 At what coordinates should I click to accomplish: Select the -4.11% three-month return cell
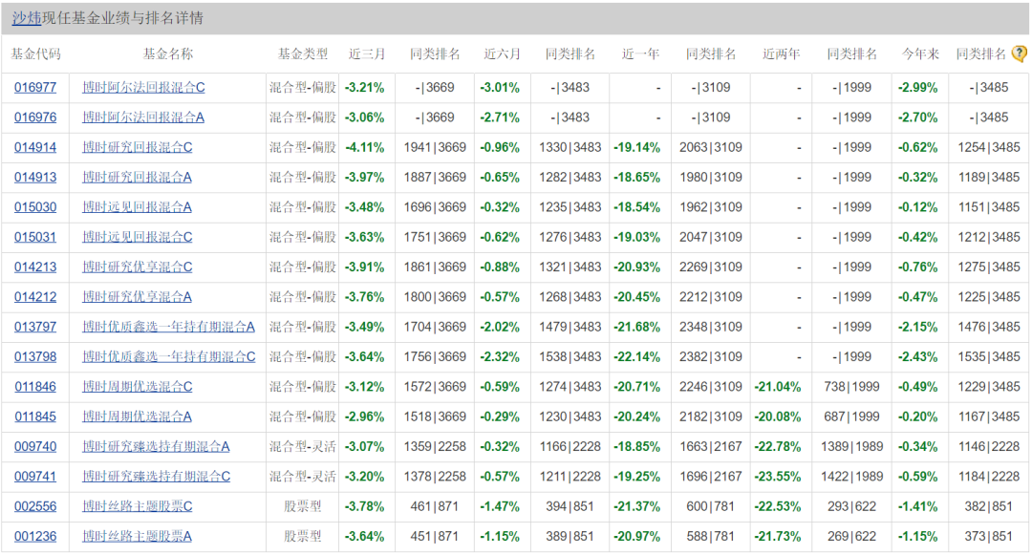[365, 147]
